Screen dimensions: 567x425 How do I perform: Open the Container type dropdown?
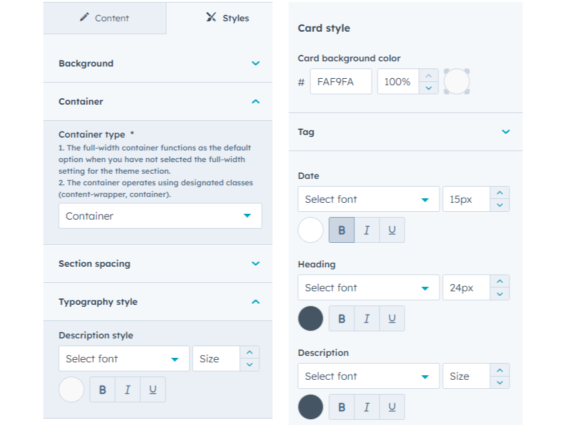pos(160,216)
